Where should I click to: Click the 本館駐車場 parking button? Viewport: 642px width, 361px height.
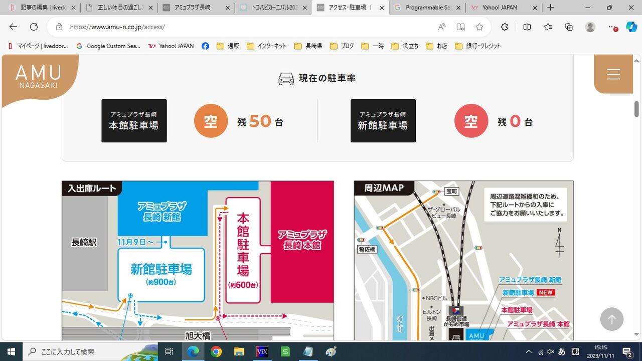pyautogui.click(x=134, y=121)
